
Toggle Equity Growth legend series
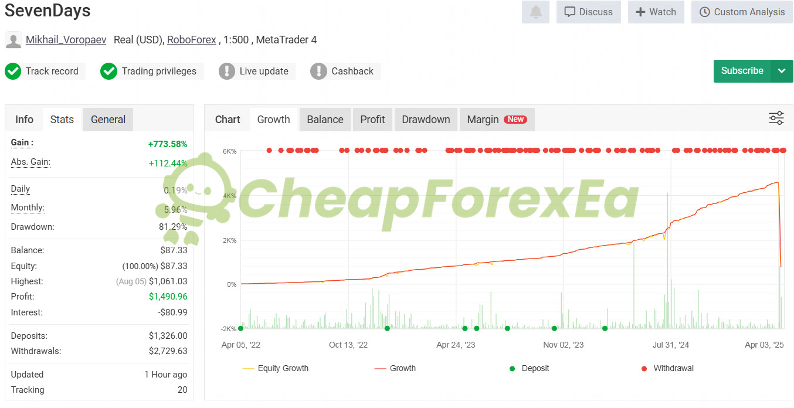coord(275,369)
